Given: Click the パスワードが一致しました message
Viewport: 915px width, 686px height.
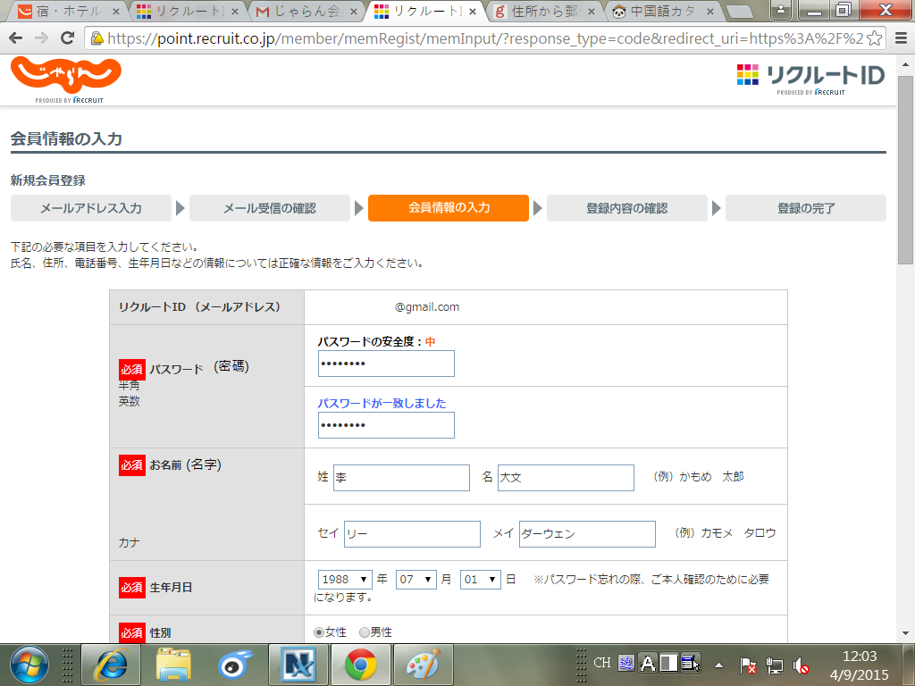Looking at the screenshot, I should tap(382, 403).
